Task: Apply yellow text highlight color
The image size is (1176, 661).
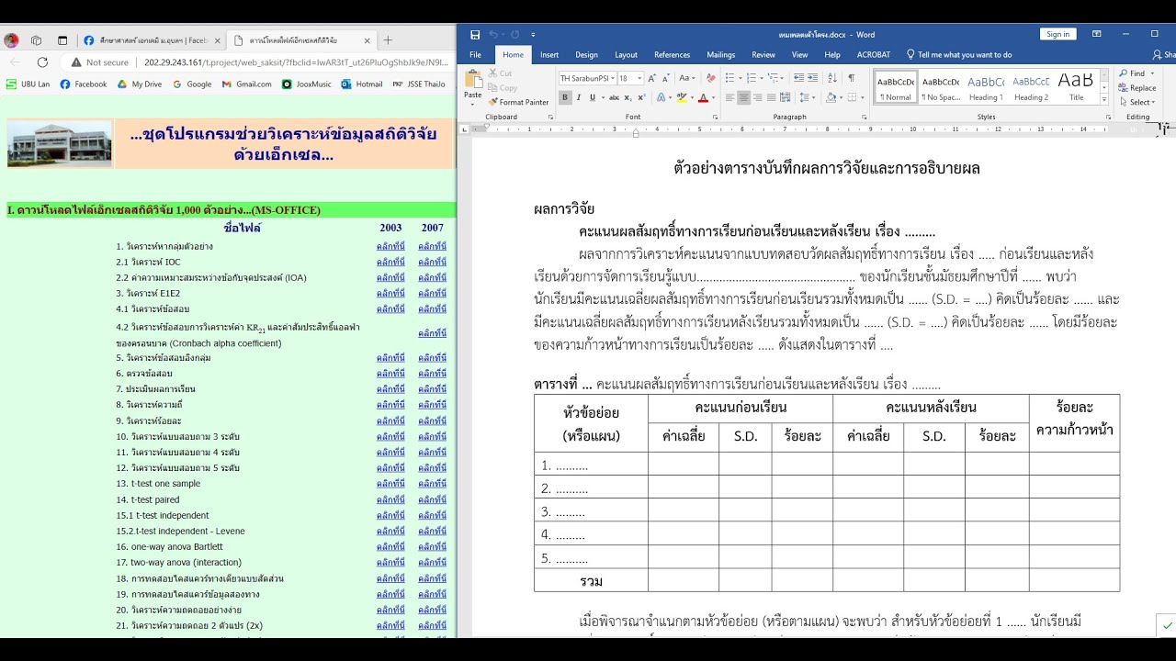Action: [x=682, y=97]
